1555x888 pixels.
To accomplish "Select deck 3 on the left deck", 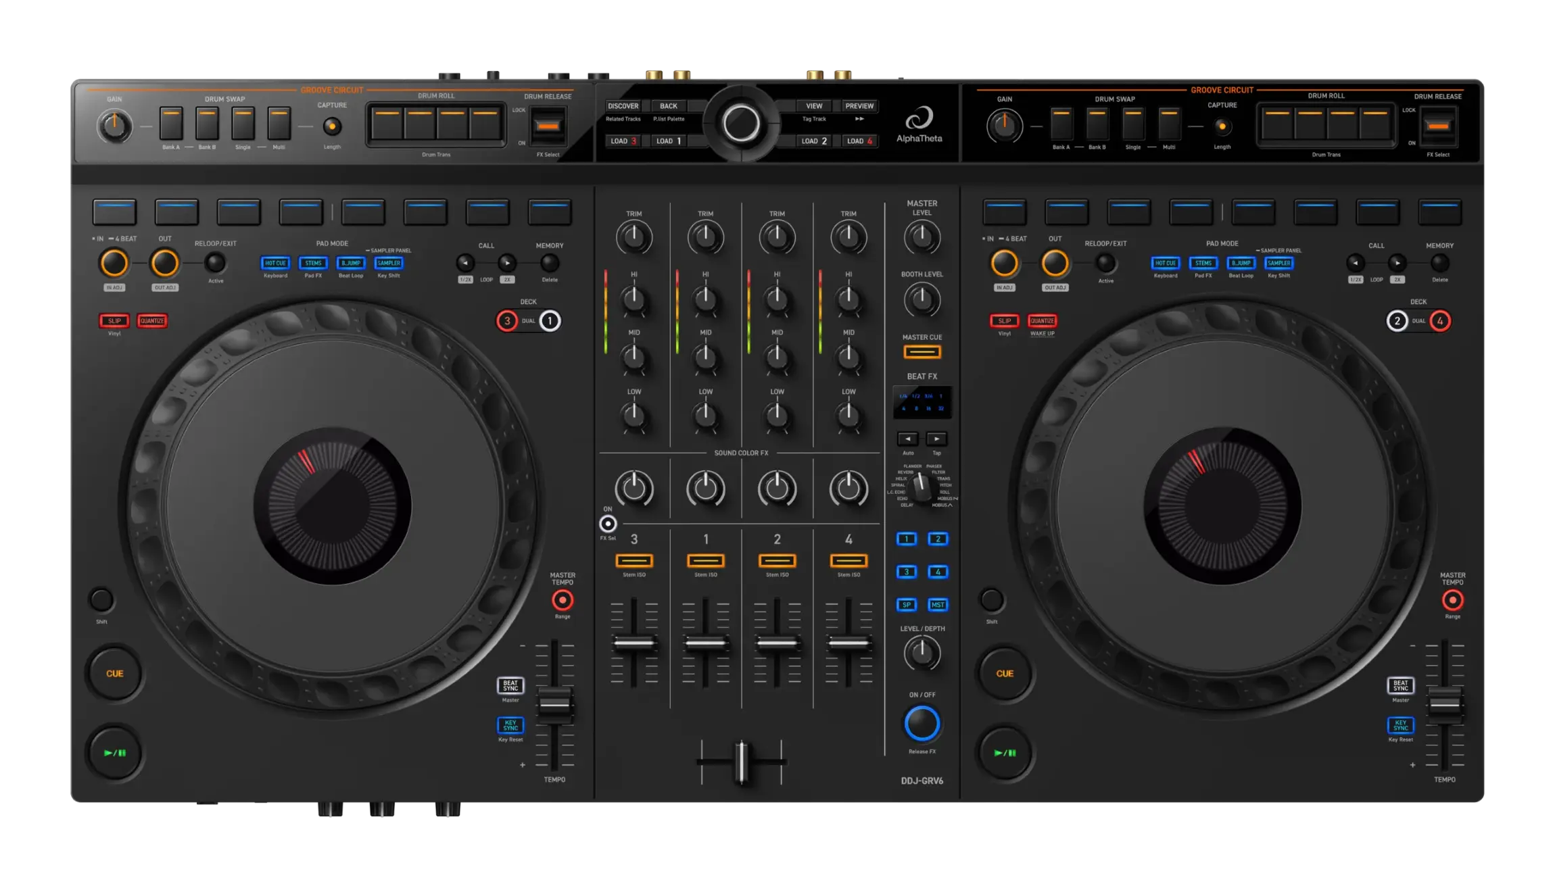I will tap(507, 321).
